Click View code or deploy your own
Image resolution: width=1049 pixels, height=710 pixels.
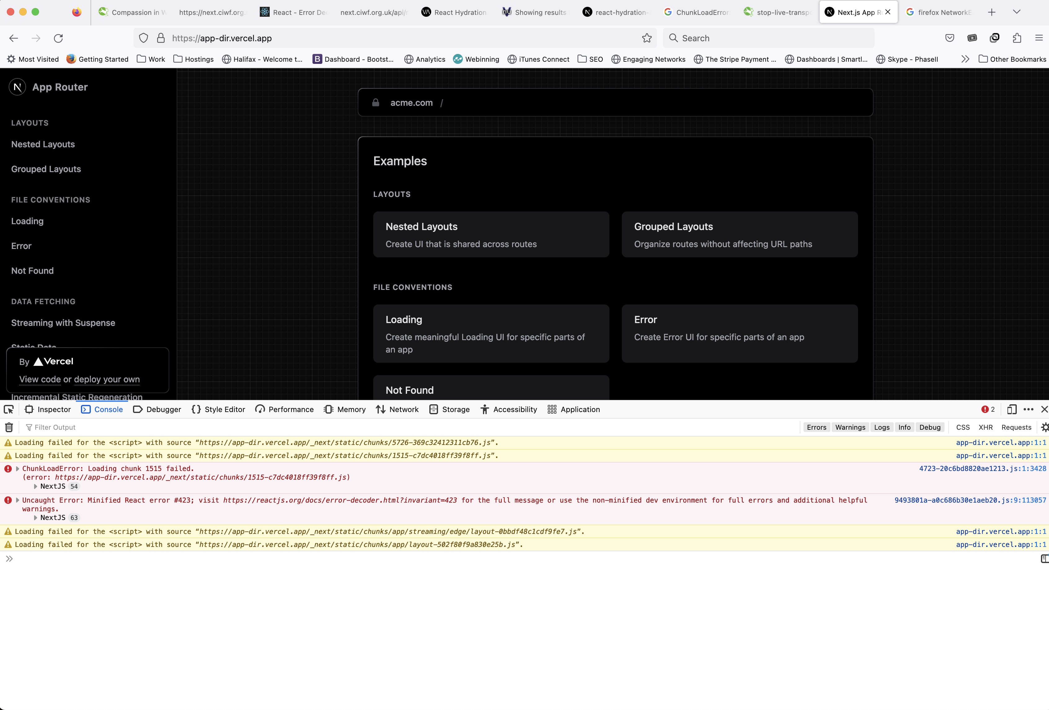point(79,379)
